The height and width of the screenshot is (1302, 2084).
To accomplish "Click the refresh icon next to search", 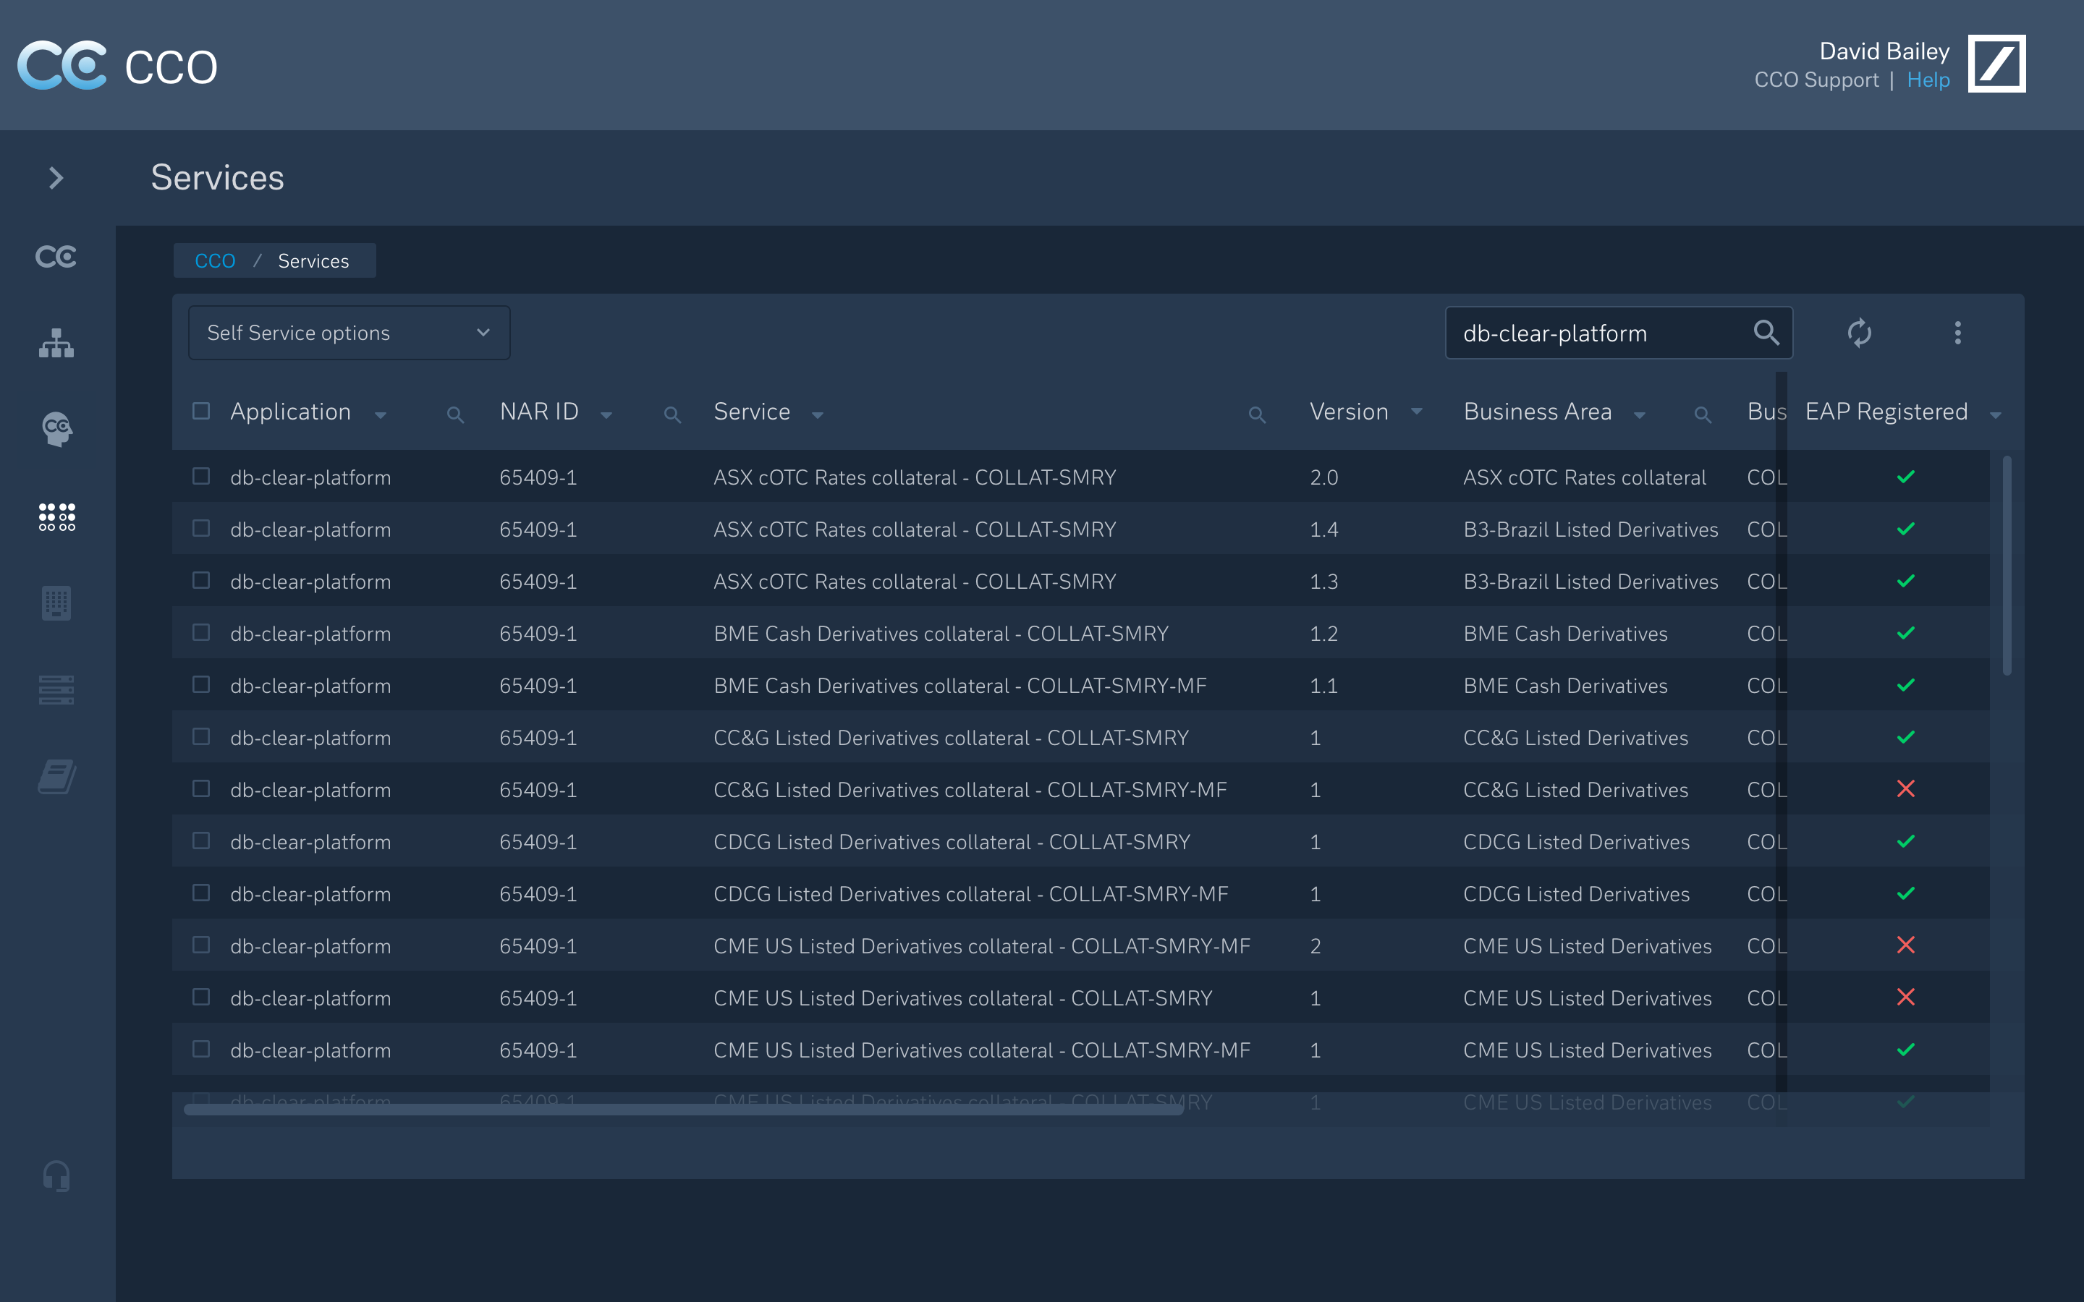I will point(1859,333).
